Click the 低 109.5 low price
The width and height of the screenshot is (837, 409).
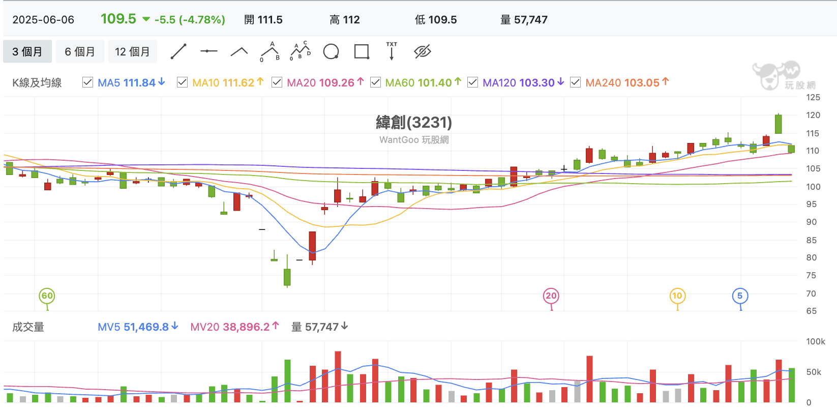[x=436, y=20]
